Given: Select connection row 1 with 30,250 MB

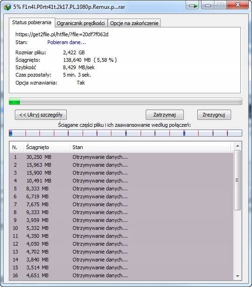Looking at the screenshot, I should (122, 157).
